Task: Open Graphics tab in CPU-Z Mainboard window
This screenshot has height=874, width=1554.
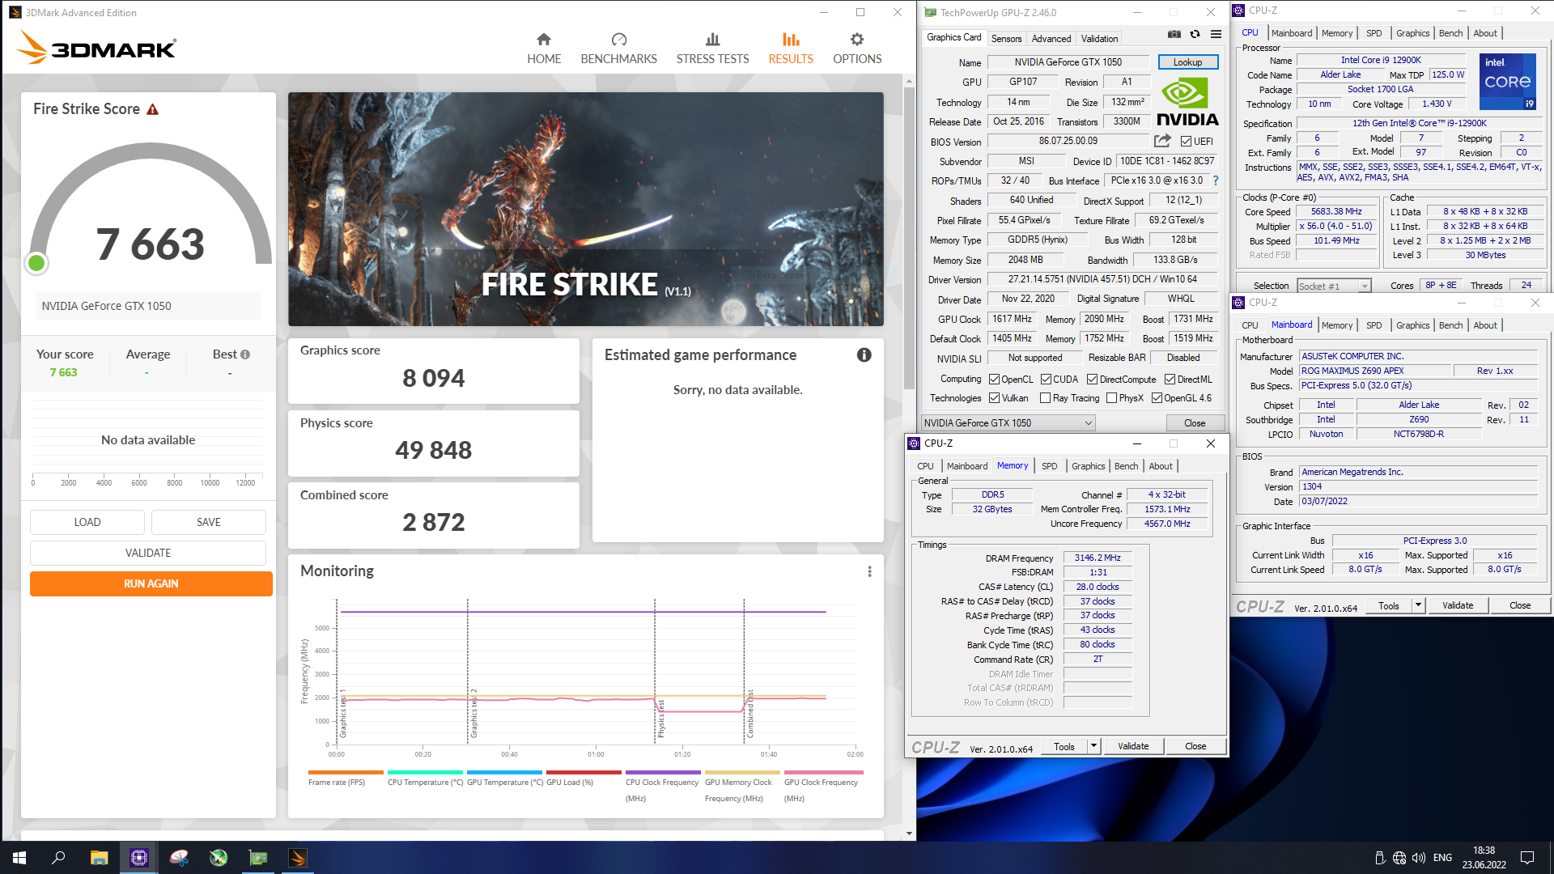Action: click(x=1412, y=325)
